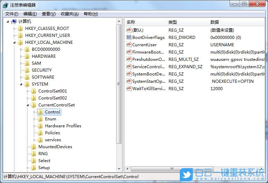268x183 pixels.
Task: Click the 12000 data cell
Action: pyautogui.click(x=216, y=89)
